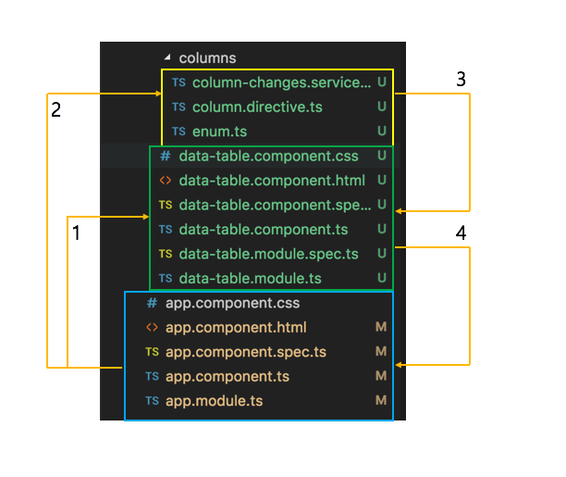Click U status badge of data-table.component.spe...
566x477 pixels.
tap(382, 205)
